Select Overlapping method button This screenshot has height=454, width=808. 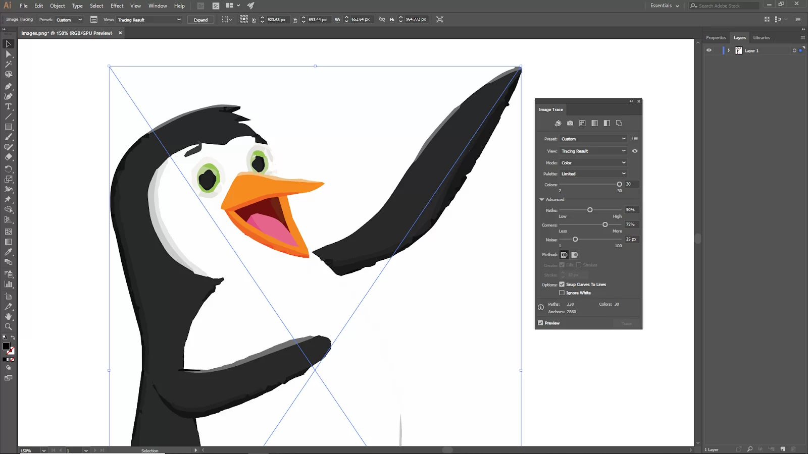click(574, 255)
